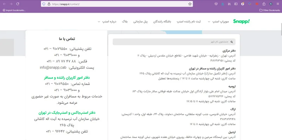Click دفتر امور کاربران راننده و مسافر در تهران heading
This screenshot has height=140, width=282.
tap(212, 68)
